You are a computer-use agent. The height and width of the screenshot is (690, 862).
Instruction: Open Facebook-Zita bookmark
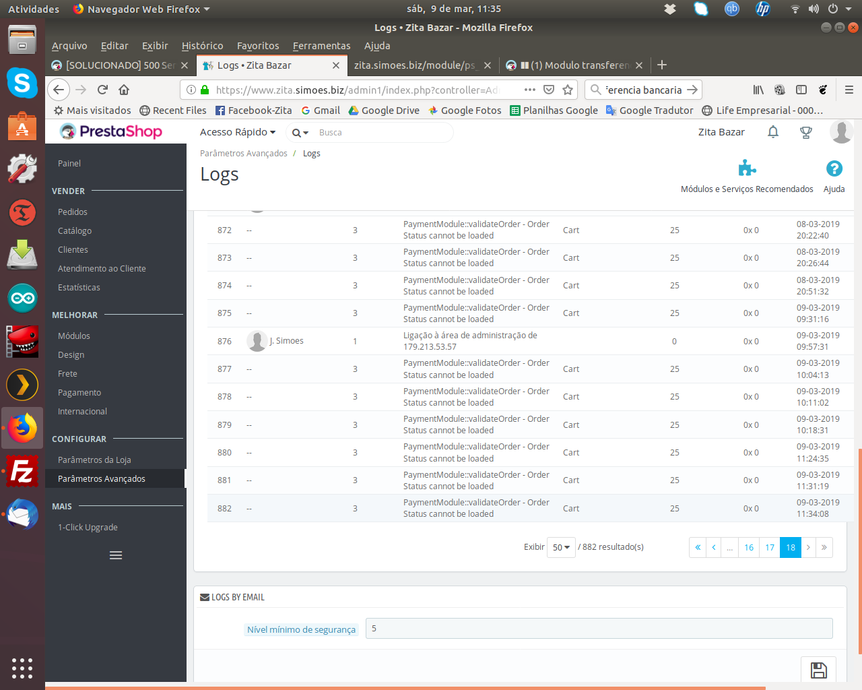[254, 111]
